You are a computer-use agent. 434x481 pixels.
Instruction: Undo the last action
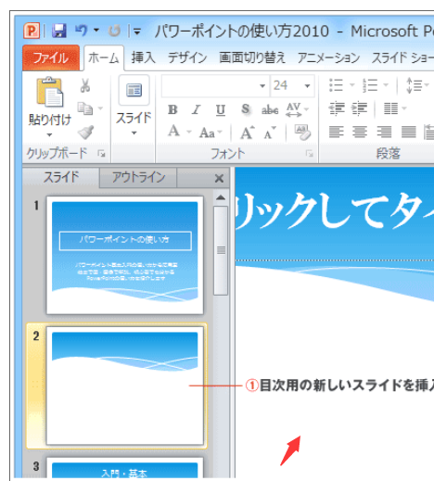click(x=82, y=31)
